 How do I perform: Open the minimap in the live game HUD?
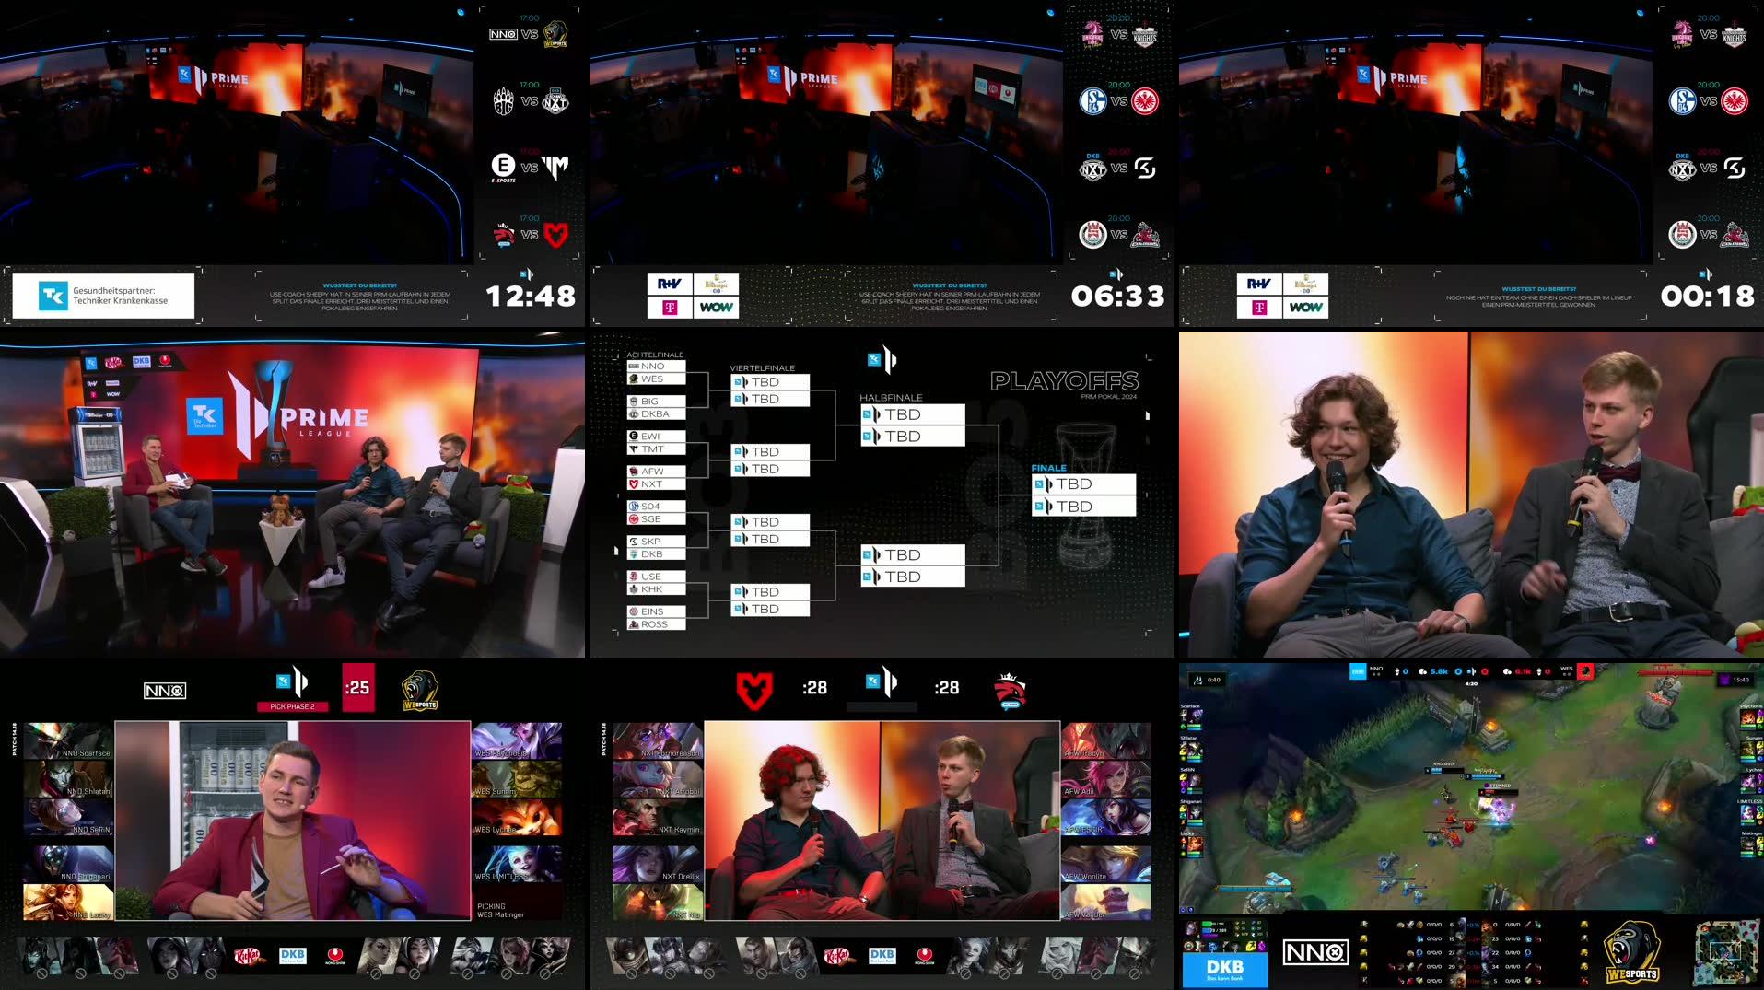1728,953
